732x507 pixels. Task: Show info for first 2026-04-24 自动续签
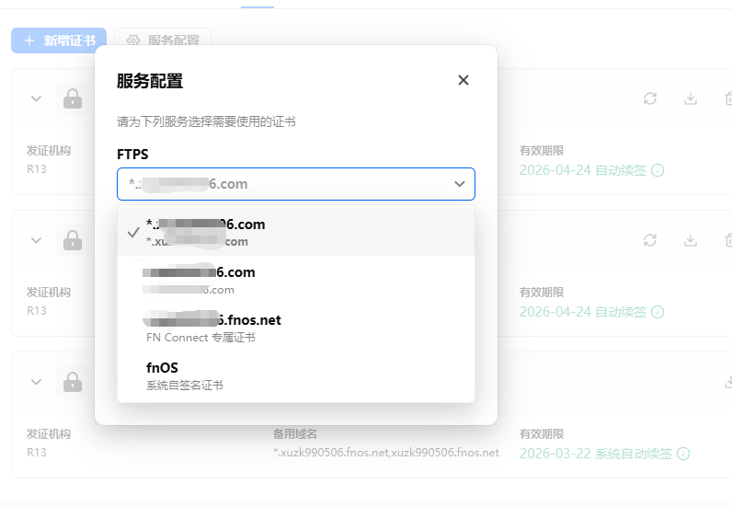point(658,170)
